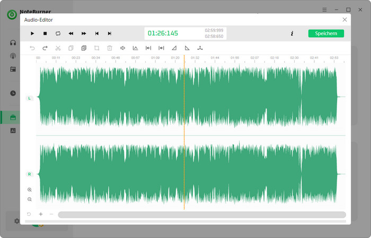This screenshot has height=238, width=371.
Task: Apply the fade out effect
Action: pos(187,48)
